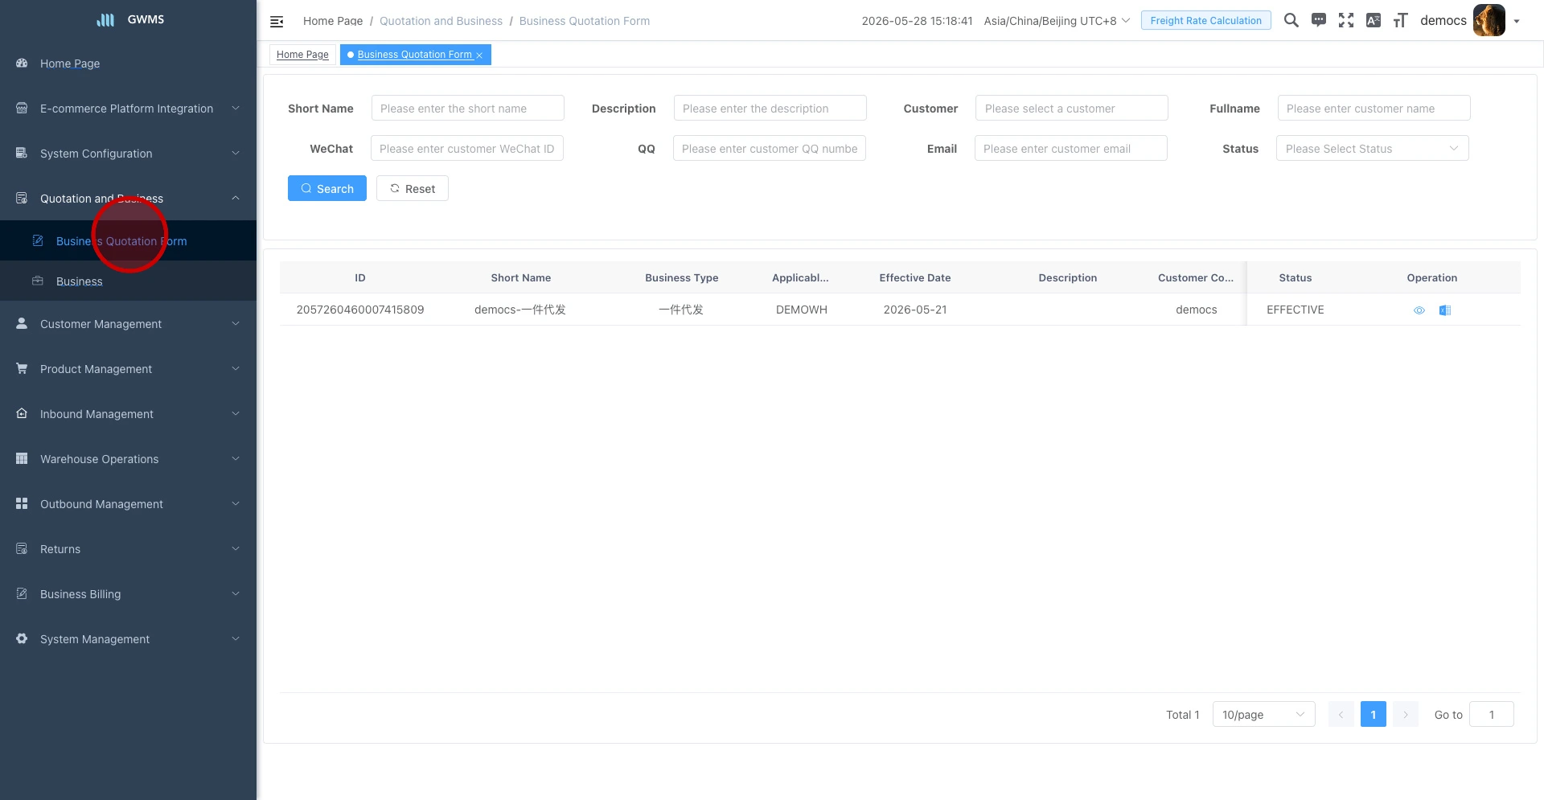Image resolution: width=1544 pixels, height=800 pixels.
Task: Open the font size icon
Action: [x=1401, y=20]
